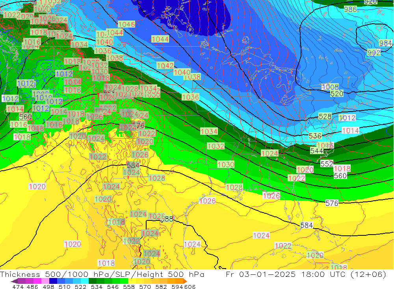Click the map title 'Thickness 500/1000 hPa/SLP/Height 500 hPa'
Viewport: 394px width, 289px height.
pos(102,274)
